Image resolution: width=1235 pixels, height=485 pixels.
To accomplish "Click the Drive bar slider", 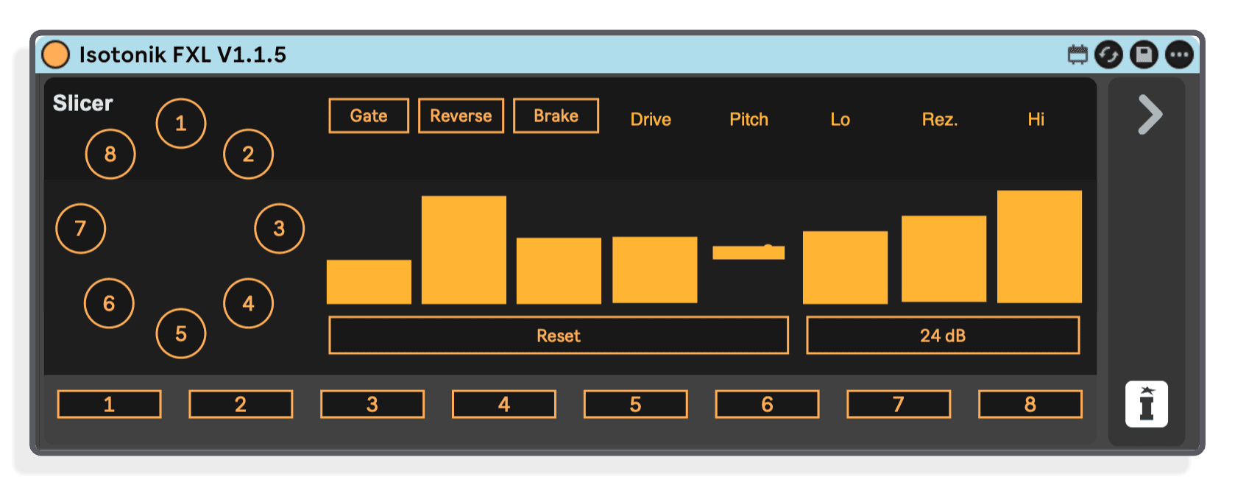I will (655, 270).
